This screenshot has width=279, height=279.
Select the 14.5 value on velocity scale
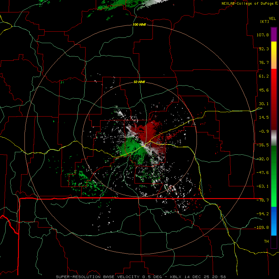264,117
